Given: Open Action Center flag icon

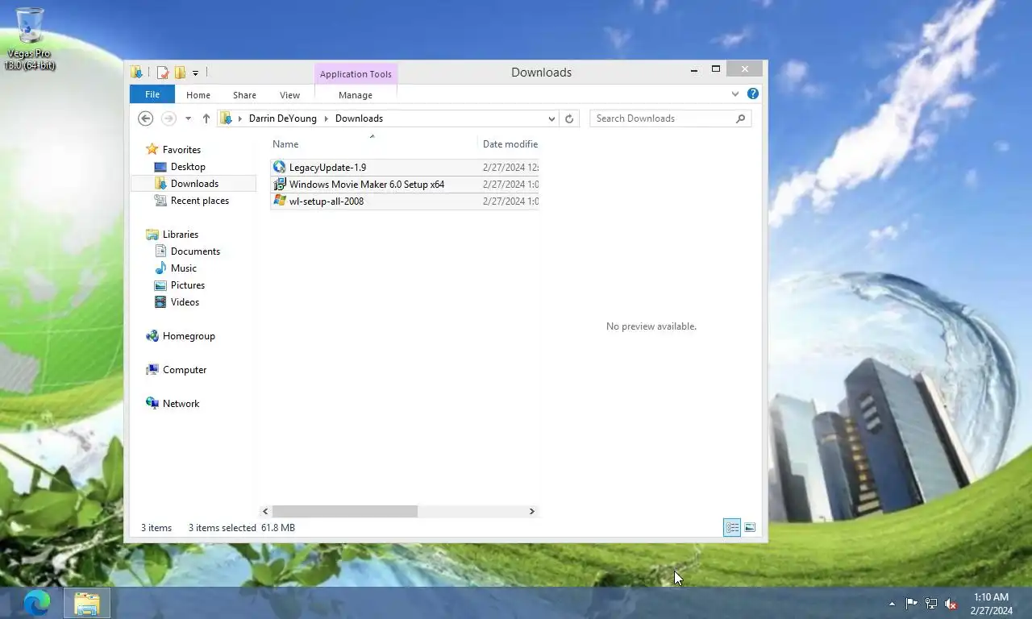Looking at the screenshot, I should click(911, 604).
